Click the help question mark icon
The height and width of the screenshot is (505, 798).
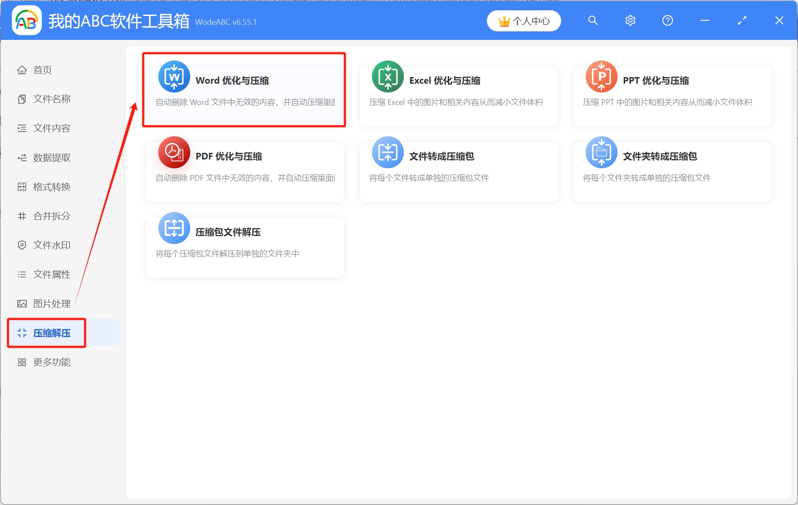coord(667,20)
